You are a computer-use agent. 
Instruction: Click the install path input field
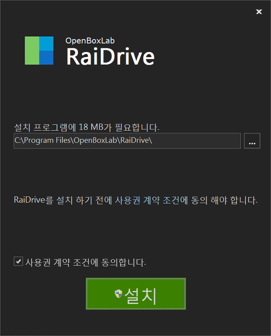click(x=127, y=140)
